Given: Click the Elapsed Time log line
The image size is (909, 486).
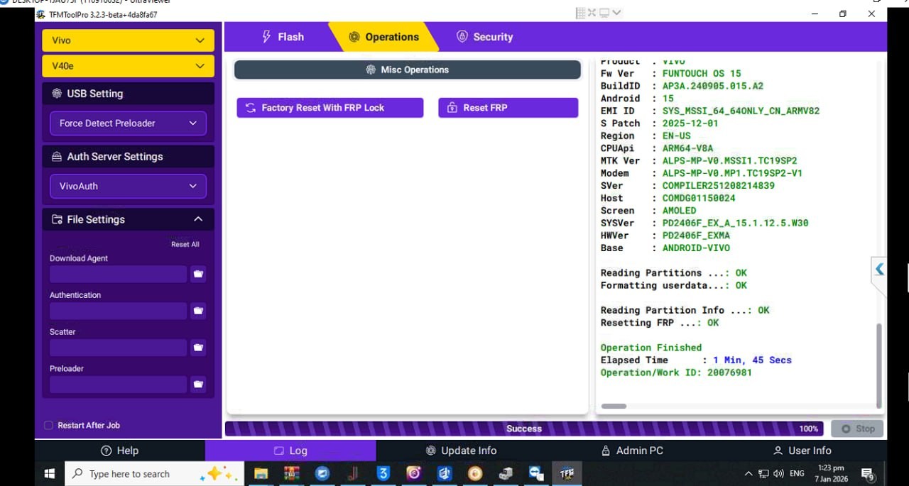Looking at the screenshot, I should pos(696,360).
